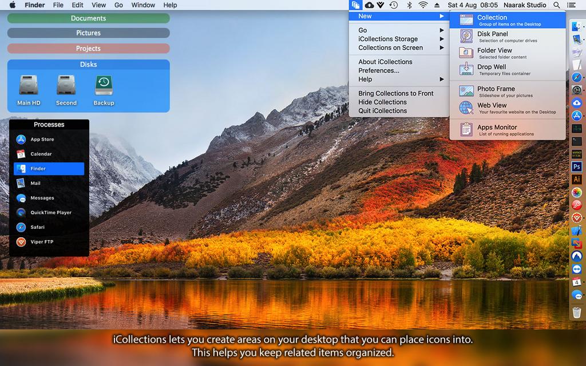586x366 pixels.
Task: Create a new Photo Frame
Action: click(x=508, y=91)
